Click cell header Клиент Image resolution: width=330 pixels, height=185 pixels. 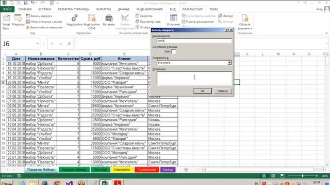(x=124, y=59)
